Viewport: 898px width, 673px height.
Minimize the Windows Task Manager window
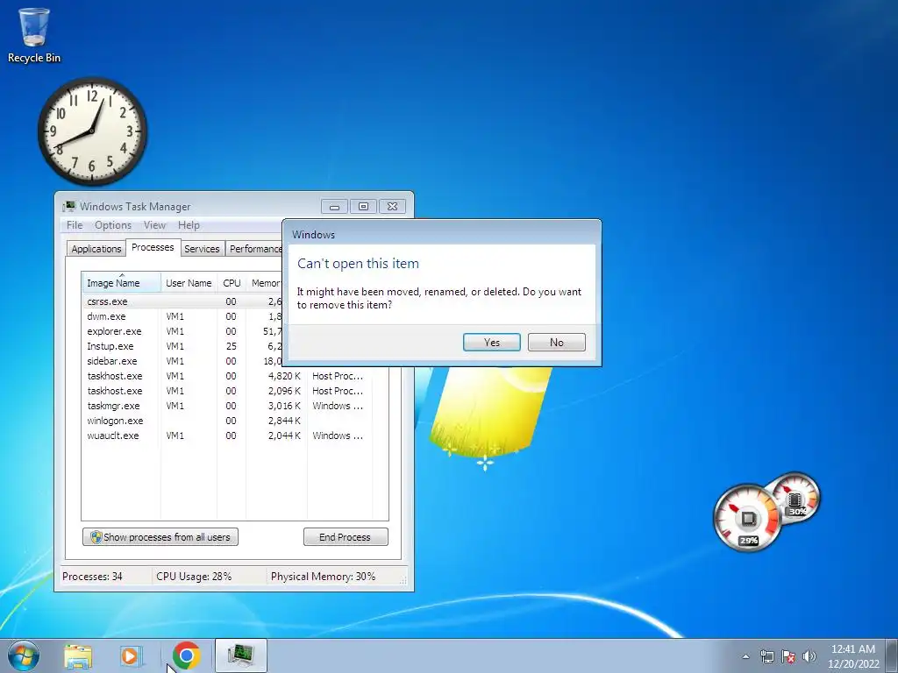334,207
